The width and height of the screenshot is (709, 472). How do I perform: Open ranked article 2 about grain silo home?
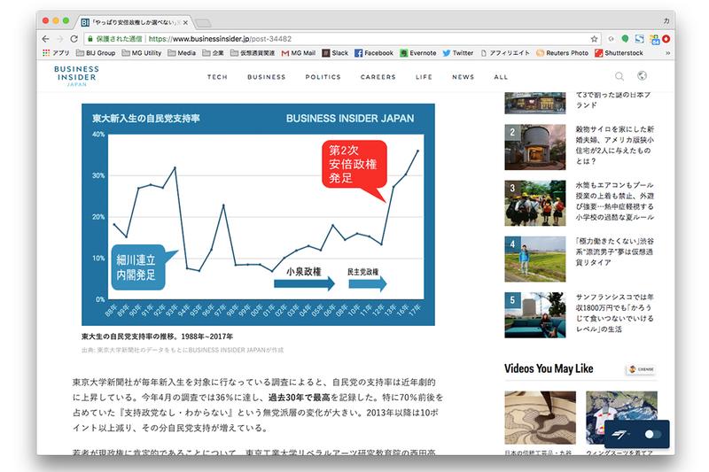[614, 145]
